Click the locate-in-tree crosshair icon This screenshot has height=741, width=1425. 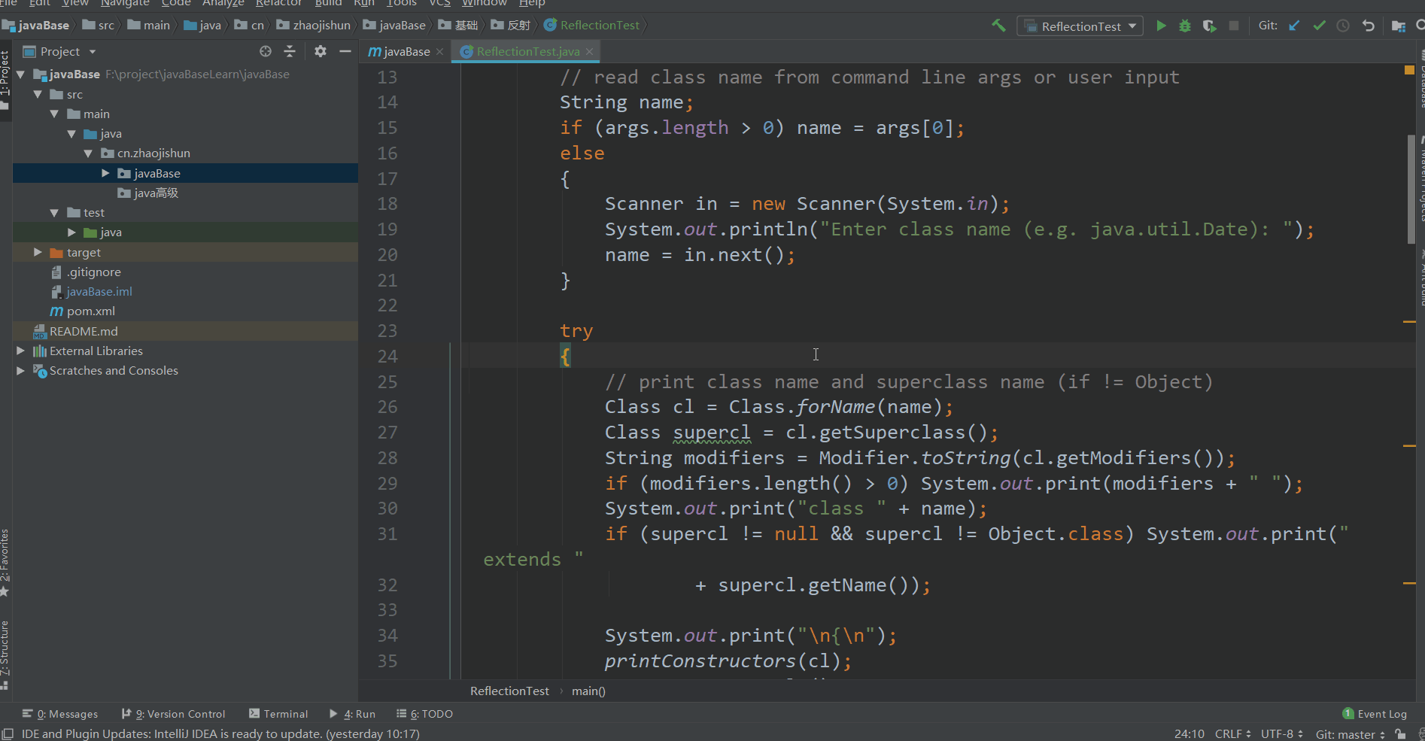pos(266,51)
